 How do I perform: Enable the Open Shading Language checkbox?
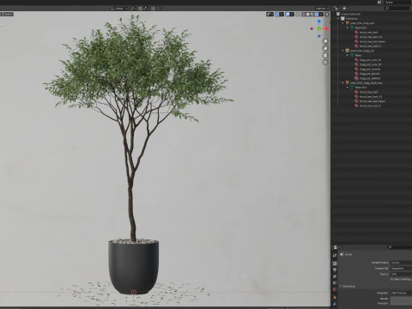tap(392, 279)
